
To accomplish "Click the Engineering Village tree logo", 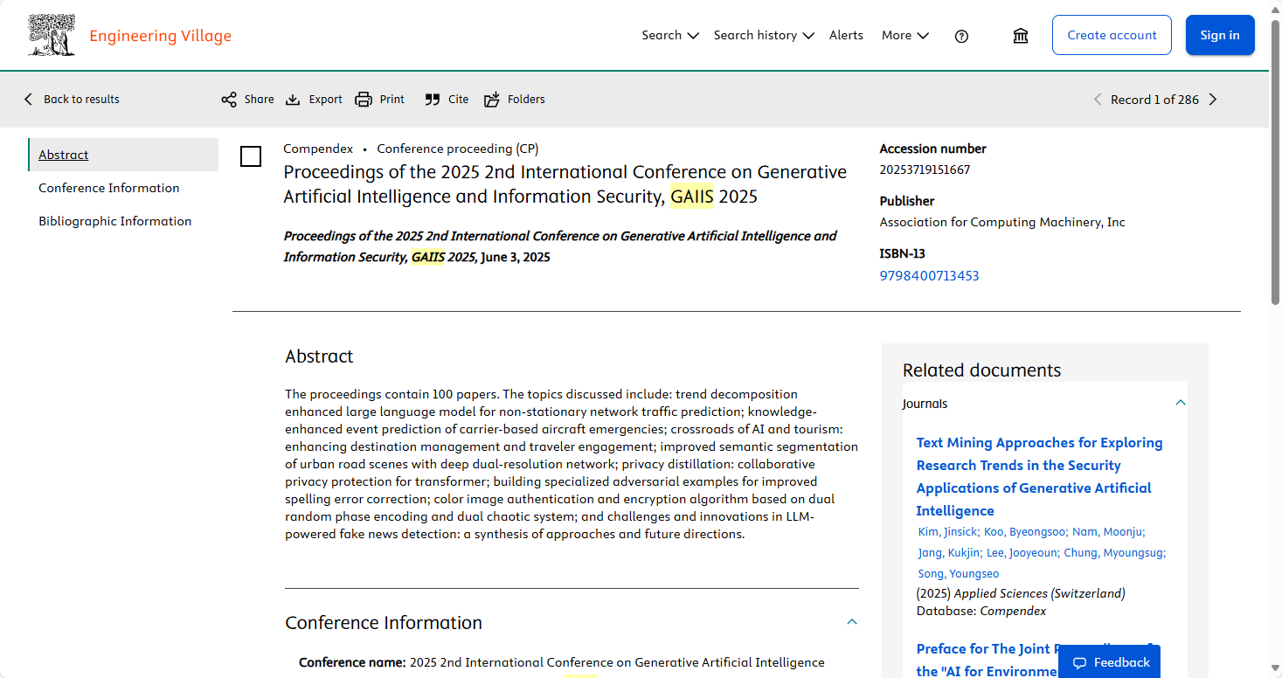I will [51, 36].
